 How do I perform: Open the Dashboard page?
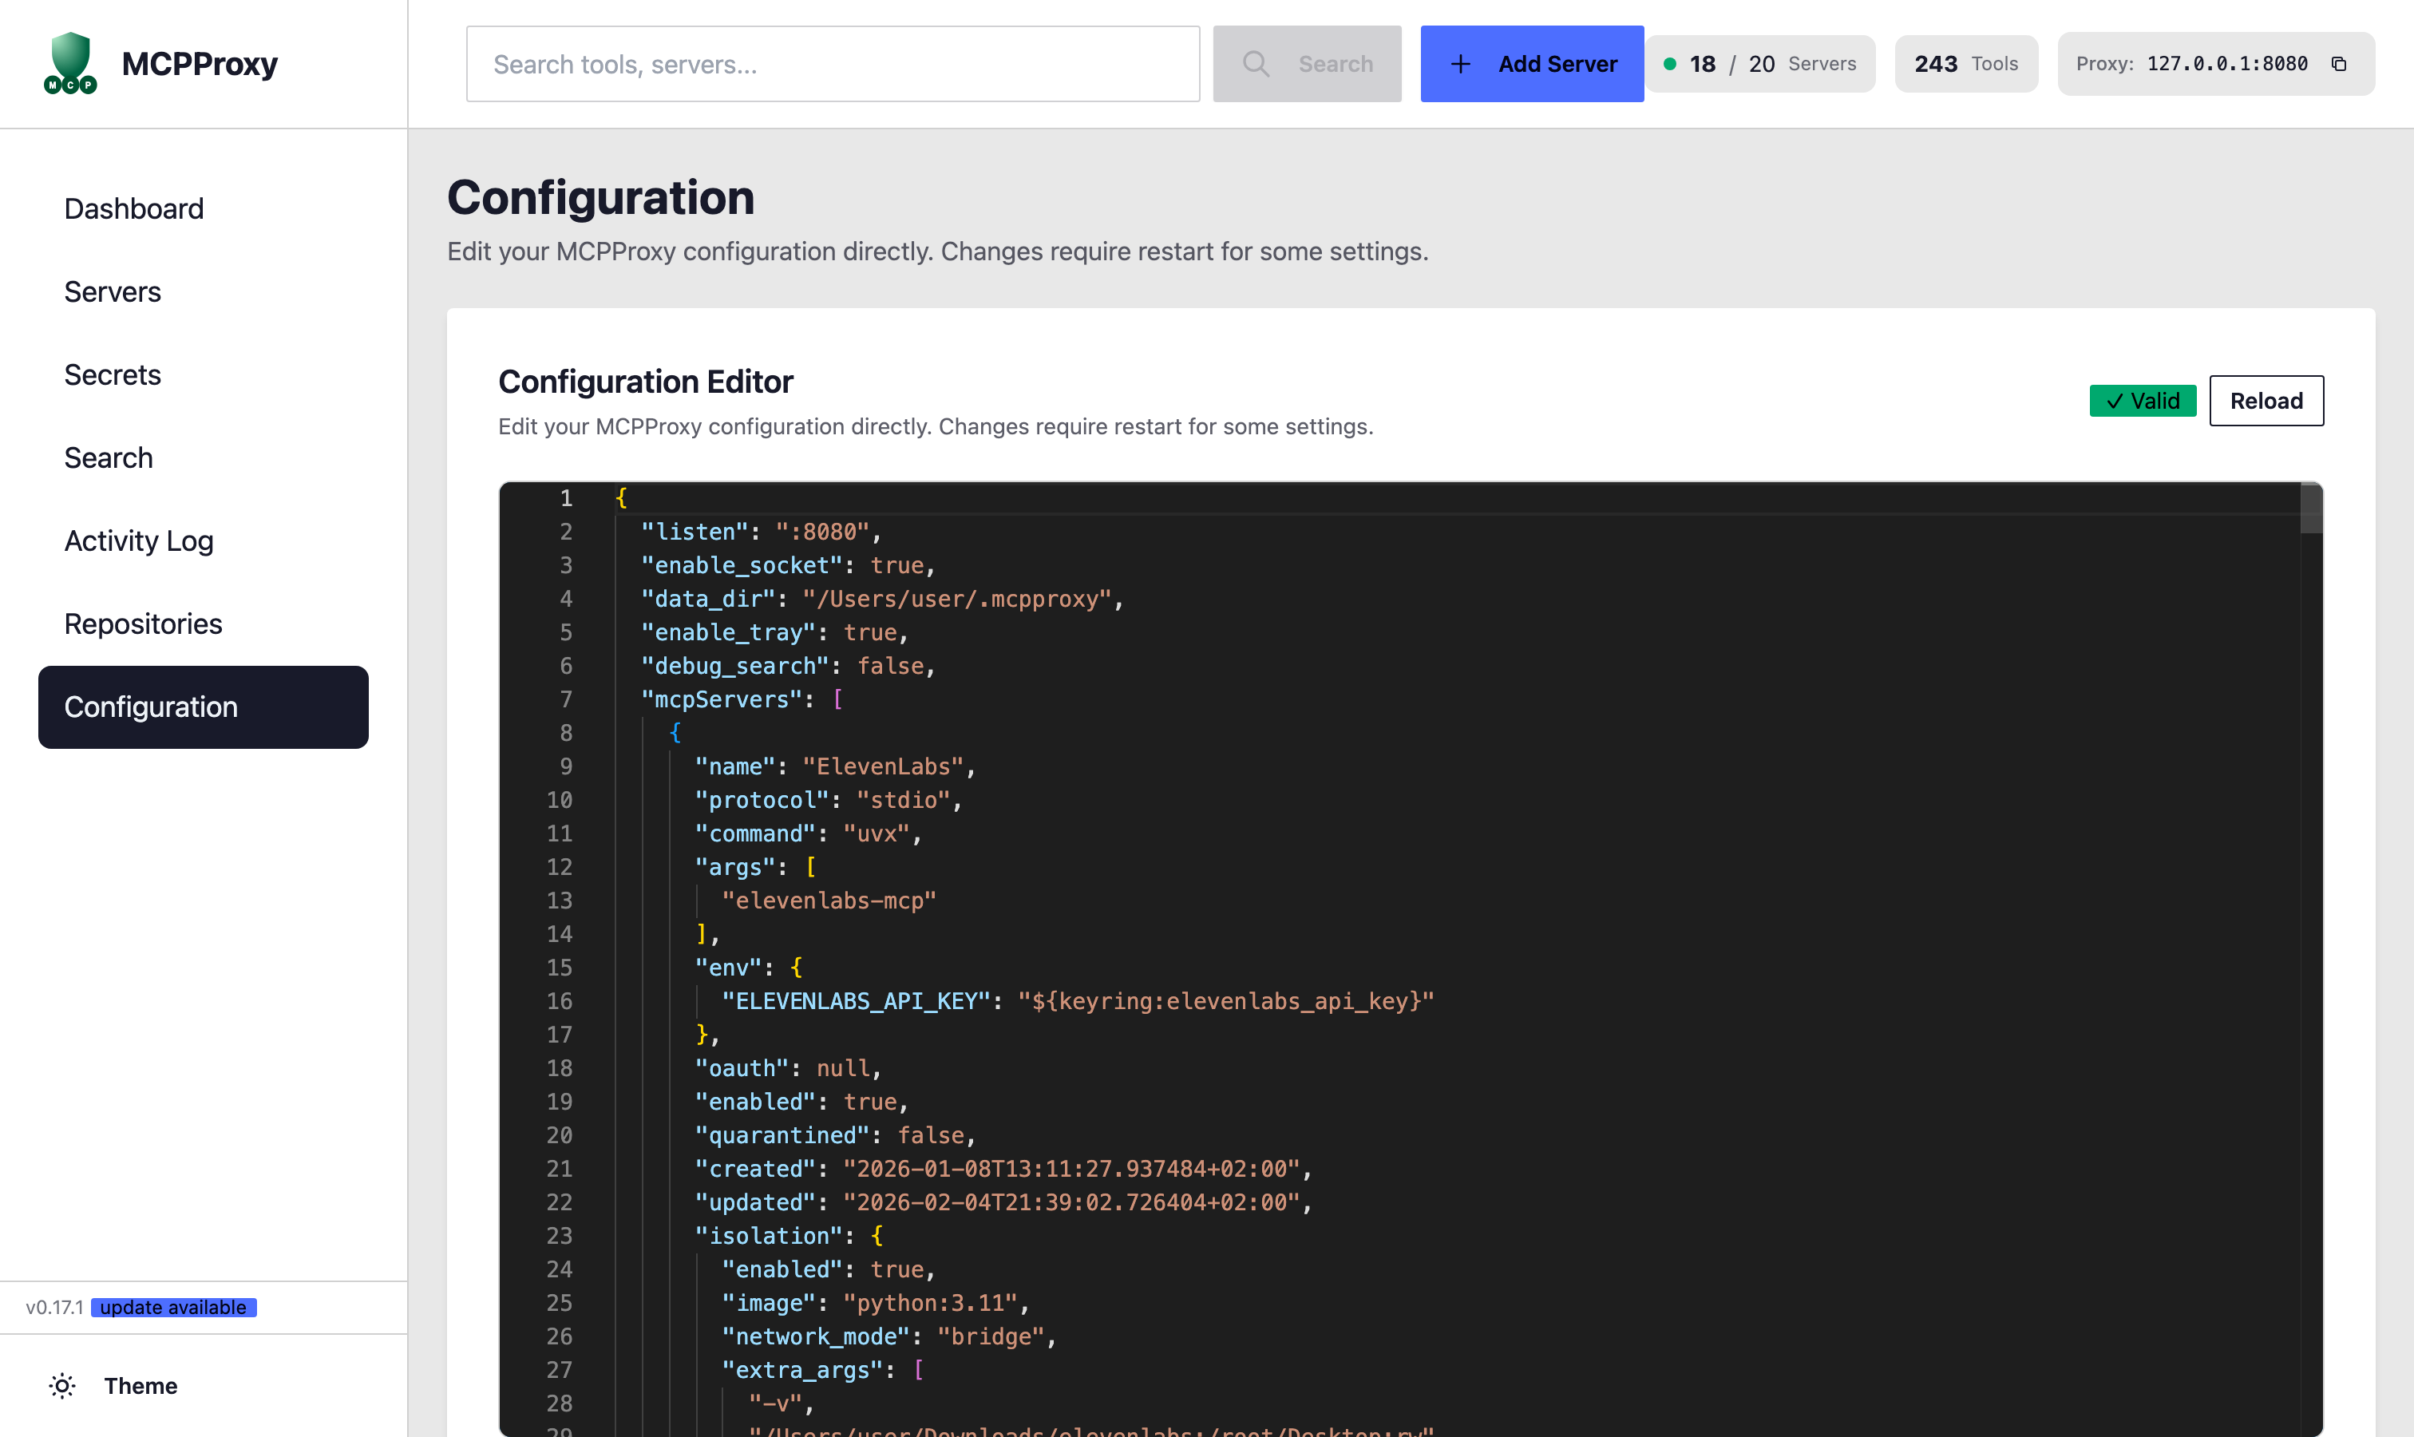pos(133,209)
